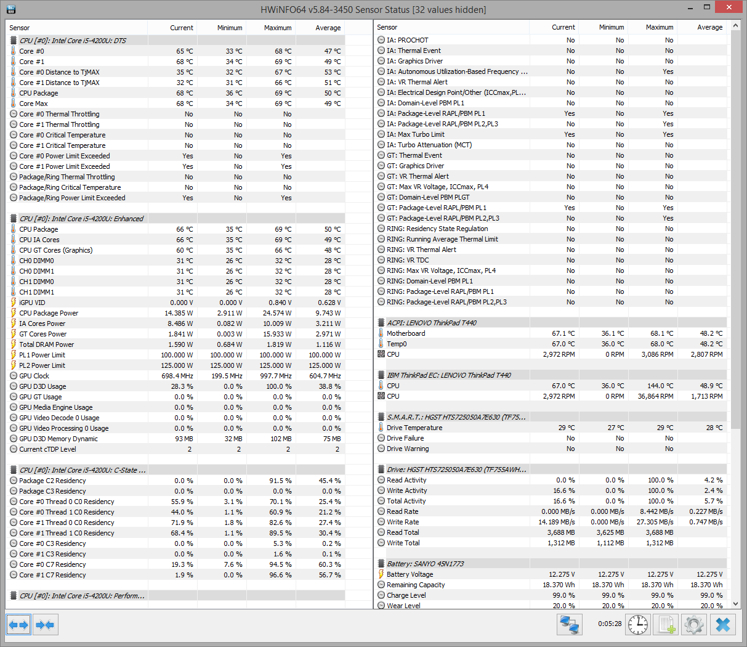Select RING: Running Average Thermal Limit row
Screen dimensions: 747x647
coord(551,239)
